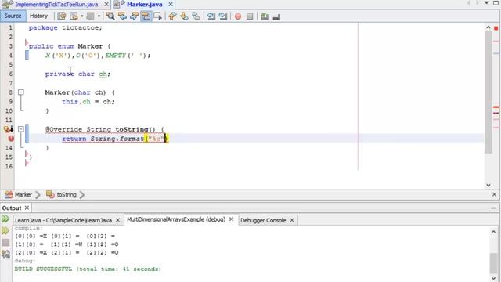Click on 'BUILD SUCCESSFUL' output text
The image size is (501, 282).
point(43,269)
